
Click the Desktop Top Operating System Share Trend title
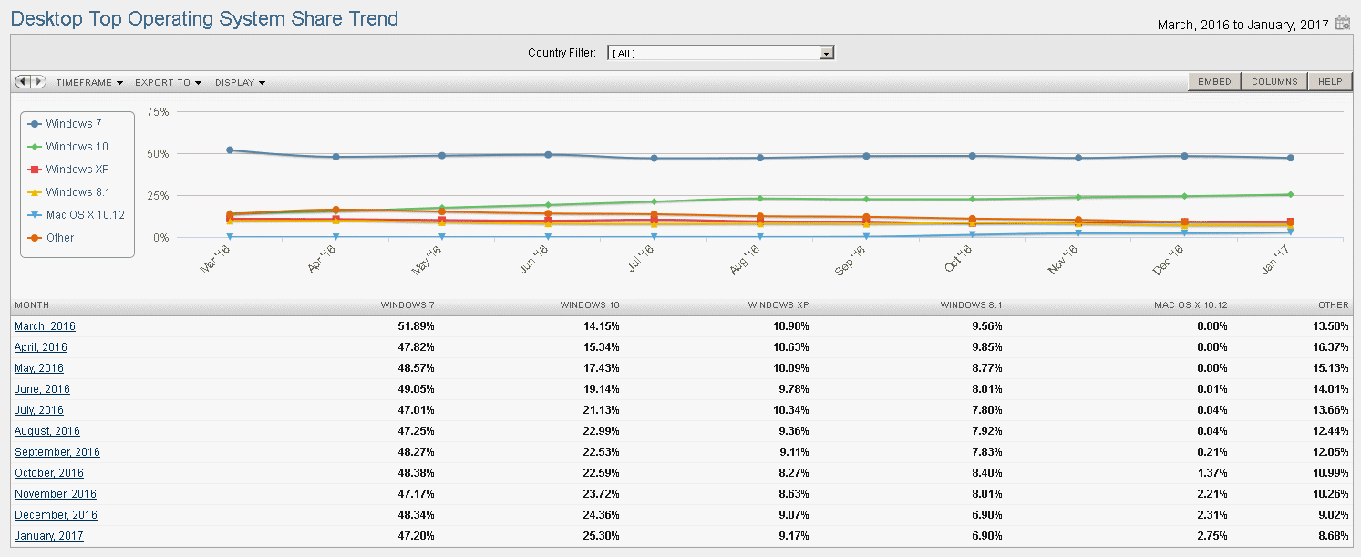(204, 18)
